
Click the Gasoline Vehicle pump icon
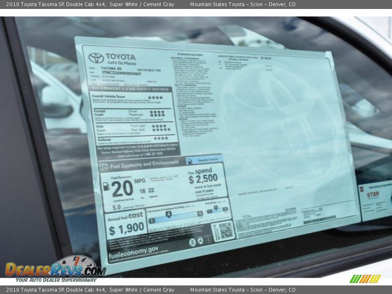pos(190,161)
